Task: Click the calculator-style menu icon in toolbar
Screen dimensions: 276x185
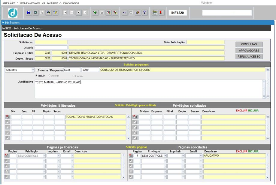Action: pos(155,13)
